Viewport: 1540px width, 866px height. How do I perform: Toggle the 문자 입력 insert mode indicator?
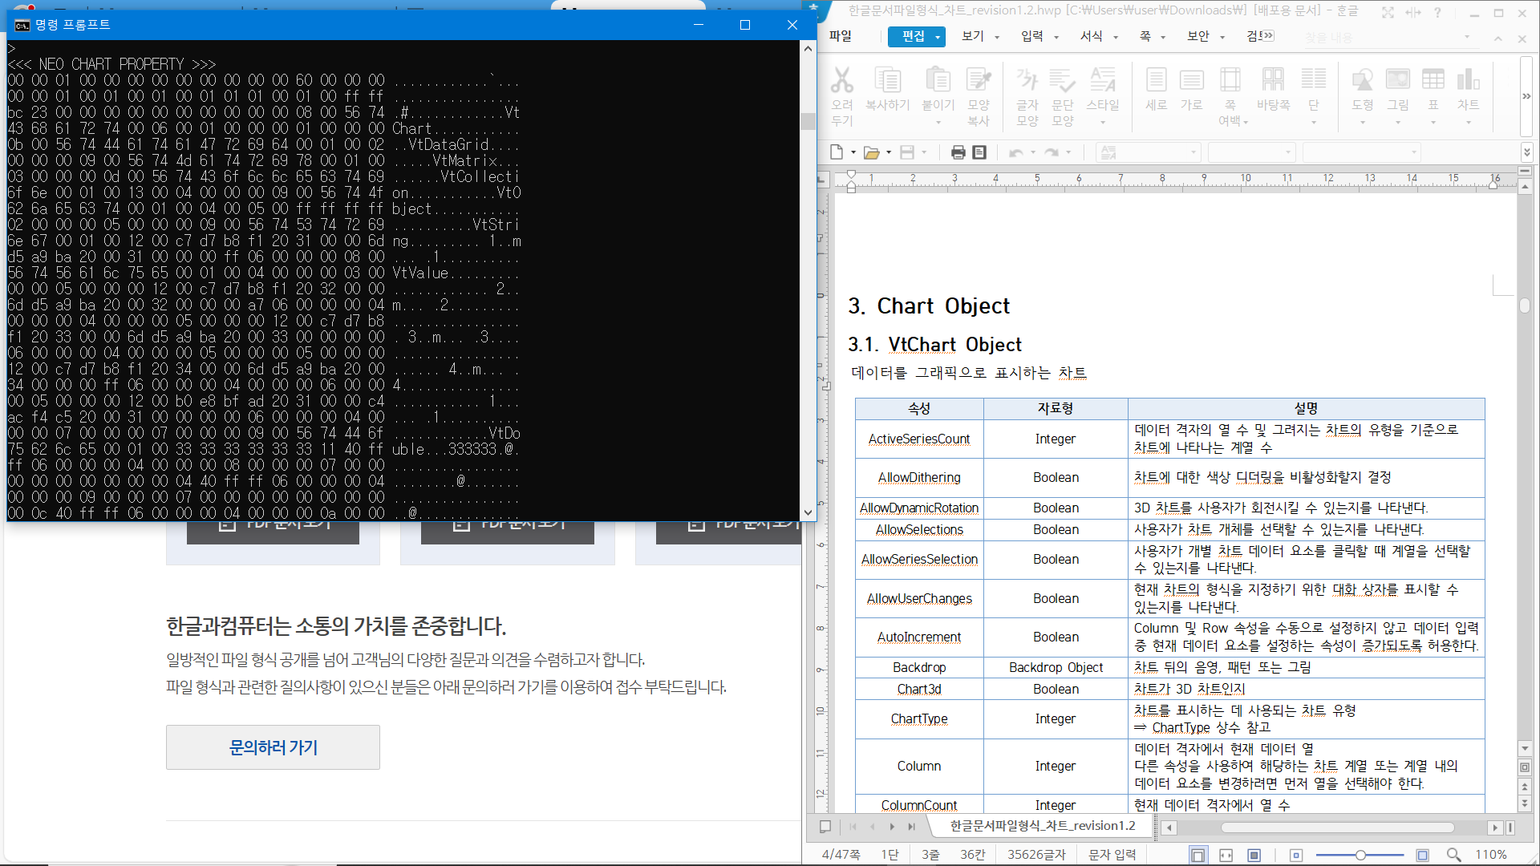click(x=1112, y=855)
